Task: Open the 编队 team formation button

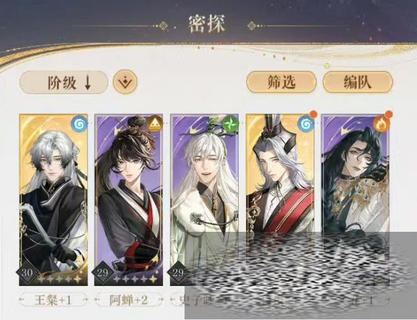Action: point(358,82)
